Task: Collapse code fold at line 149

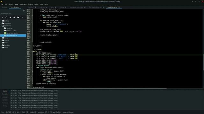Action: (x=32, y=67)
